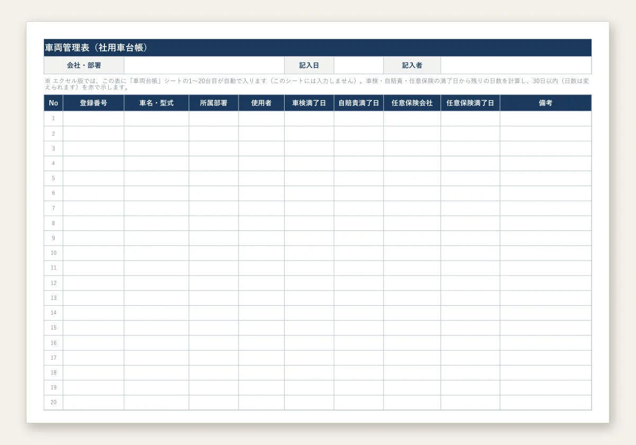
Task: Select the 記入日 label cell
Action: coord(309,65)
